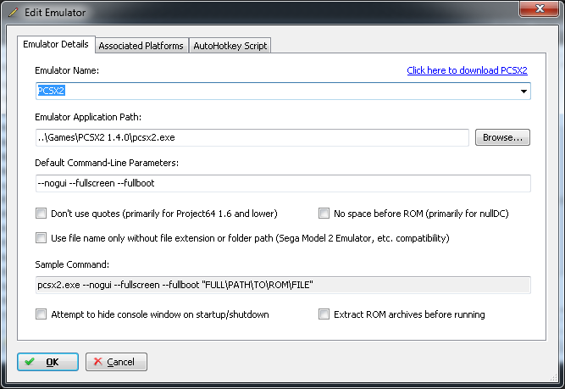Check 'Use file name only without file extension'

coord(41,238)
